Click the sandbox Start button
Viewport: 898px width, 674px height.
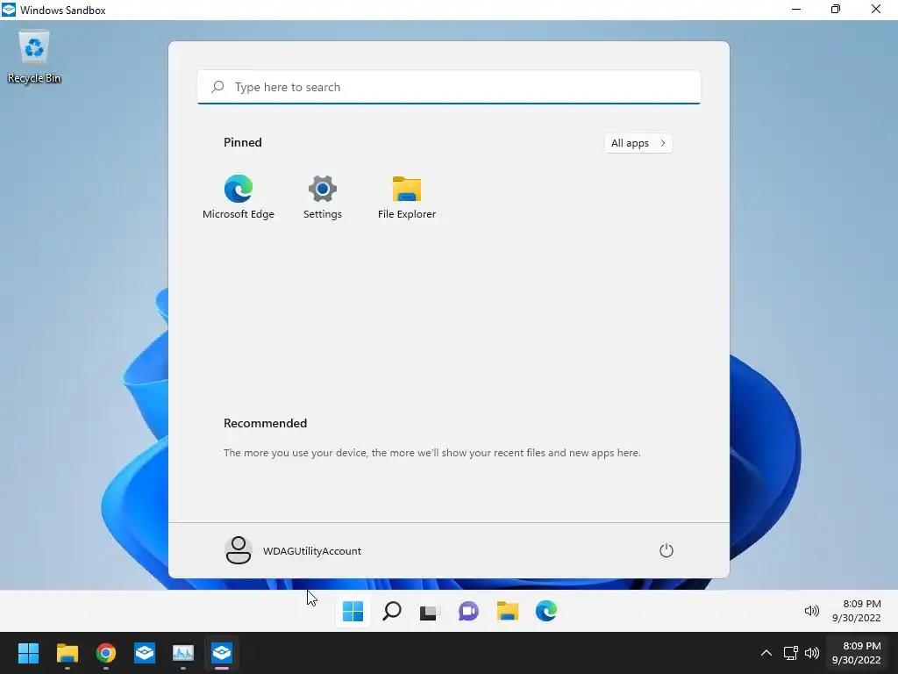[353, 611]
